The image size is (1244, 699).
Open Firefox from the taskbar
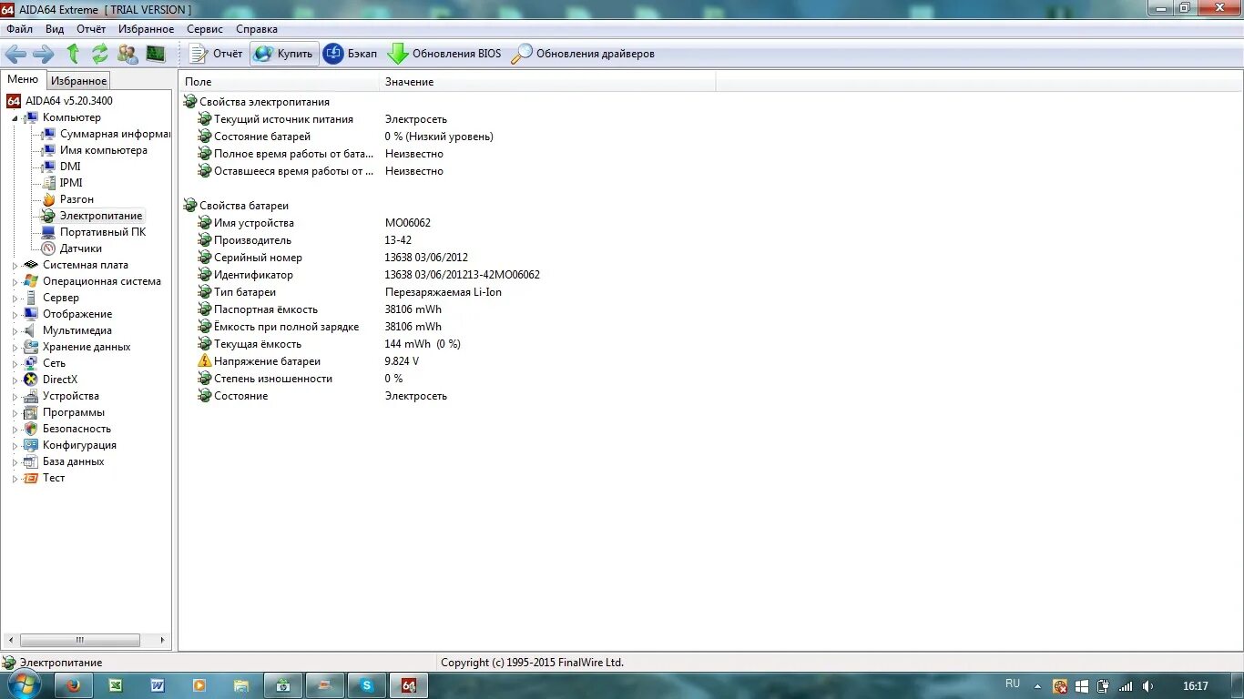(74, 685)
